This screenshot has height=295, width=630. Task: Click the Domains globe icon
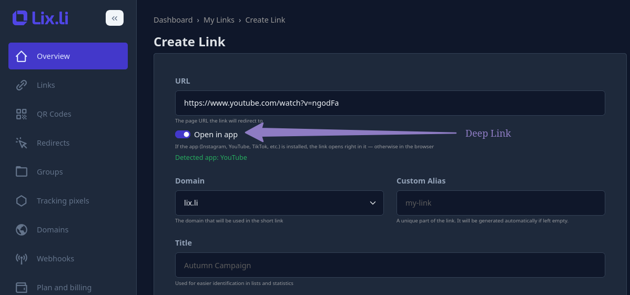(21, 230)
